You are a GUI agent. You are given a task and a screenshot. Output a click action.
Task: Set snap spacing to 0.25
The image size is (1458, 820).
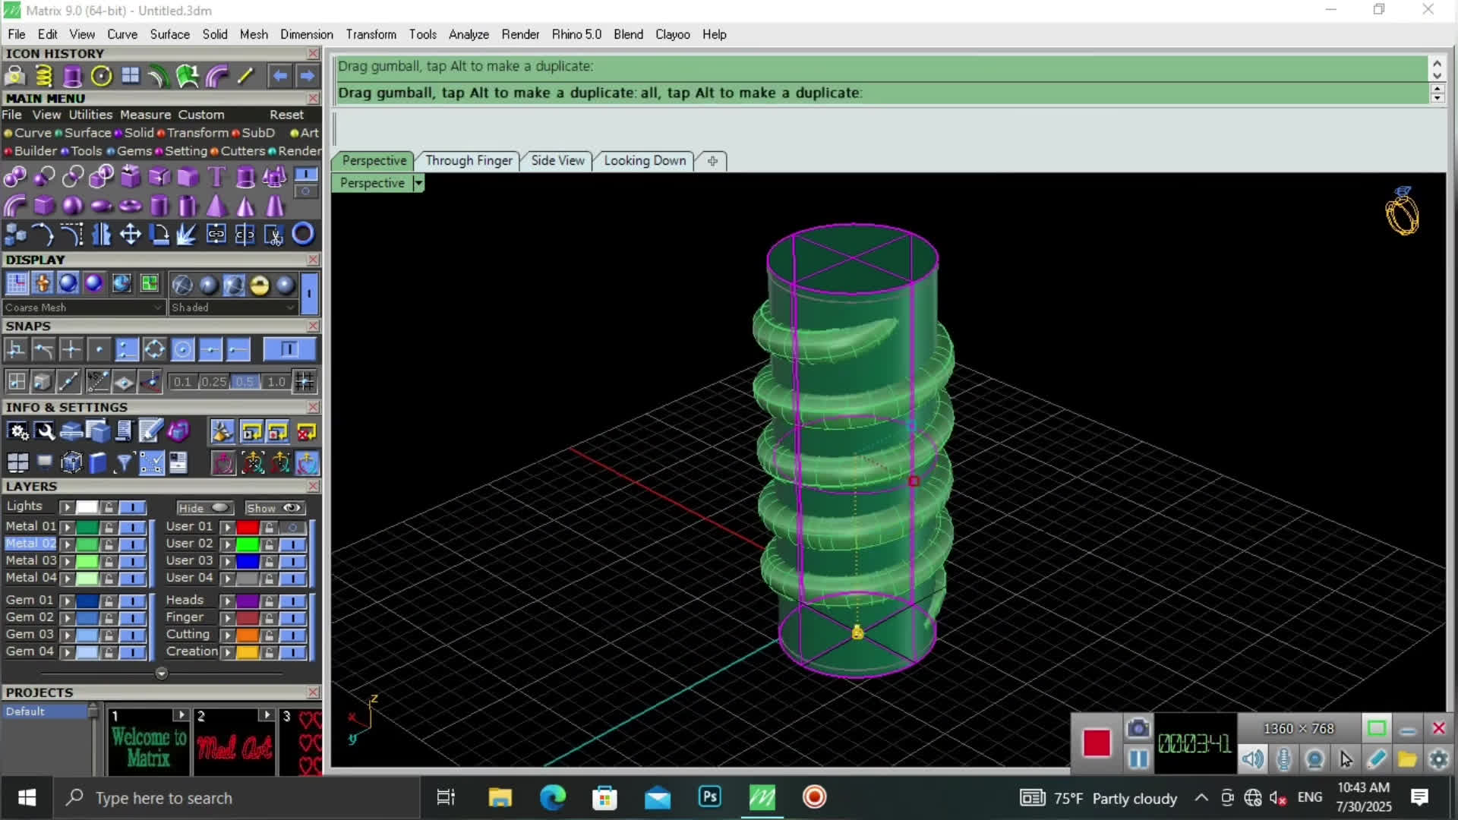(214, 382)
